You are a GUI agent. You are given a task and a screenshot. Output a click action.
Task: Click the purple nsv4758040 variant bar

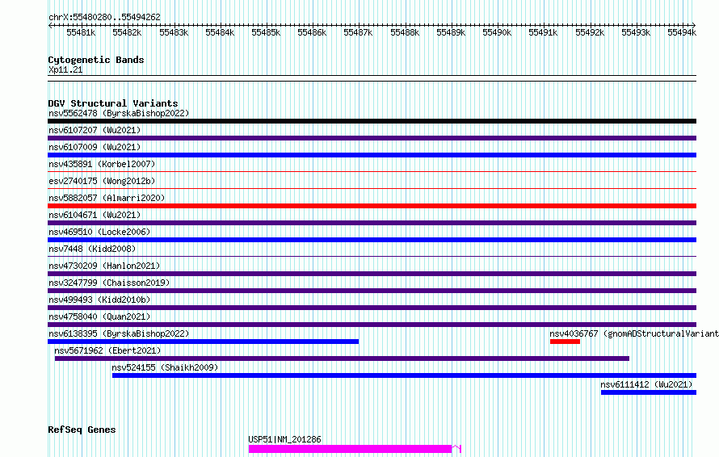click(x=372, y=325)
